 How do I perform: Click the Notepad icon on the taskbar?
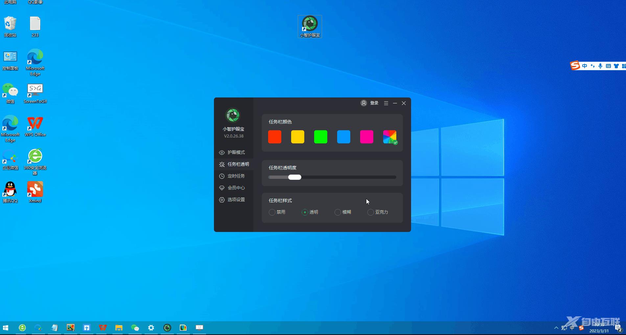coord(54,328)
